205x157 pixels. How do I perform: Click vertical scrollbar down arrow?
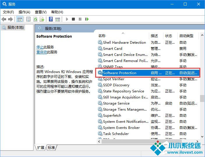(x=202, y=136)
